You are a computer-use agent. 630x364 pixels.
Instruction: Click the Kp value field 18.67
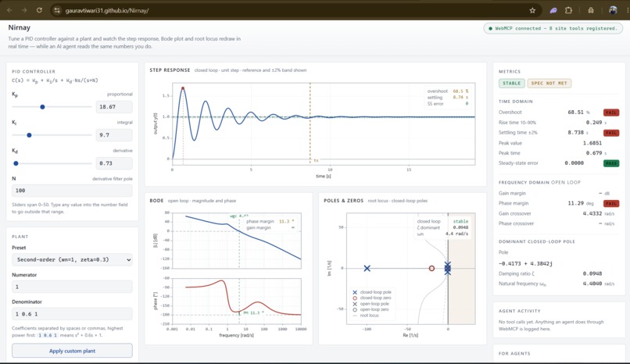(x=114, y=107)
